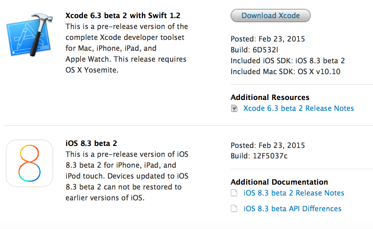This screenshot has height=229, width=373.
Task: Open Xcode 6.3 beta 2 Release Notes link
Action: [298, 108]
